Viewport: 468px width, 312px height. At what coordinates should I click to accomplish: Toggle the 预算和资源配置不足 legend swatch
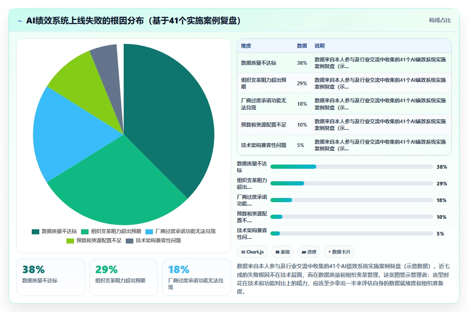(x=70, y=241)
